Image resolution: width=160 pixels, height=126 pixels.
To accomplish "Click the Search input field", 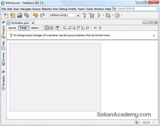I will click(137, 9).
